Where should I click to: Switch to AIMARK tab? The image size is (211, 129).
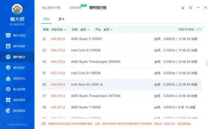(x=75, y=8)
